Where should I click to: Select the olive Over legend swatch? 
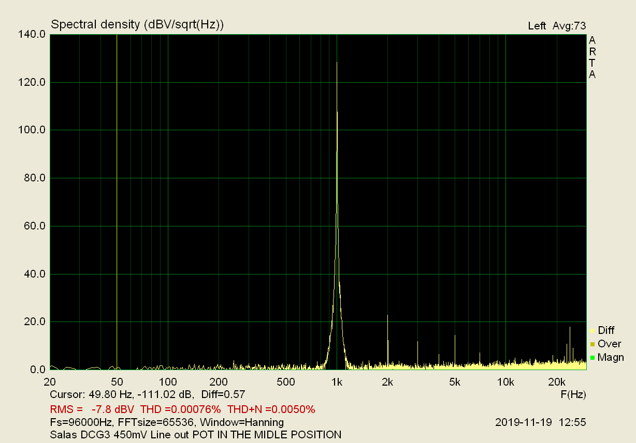(592, 344)
